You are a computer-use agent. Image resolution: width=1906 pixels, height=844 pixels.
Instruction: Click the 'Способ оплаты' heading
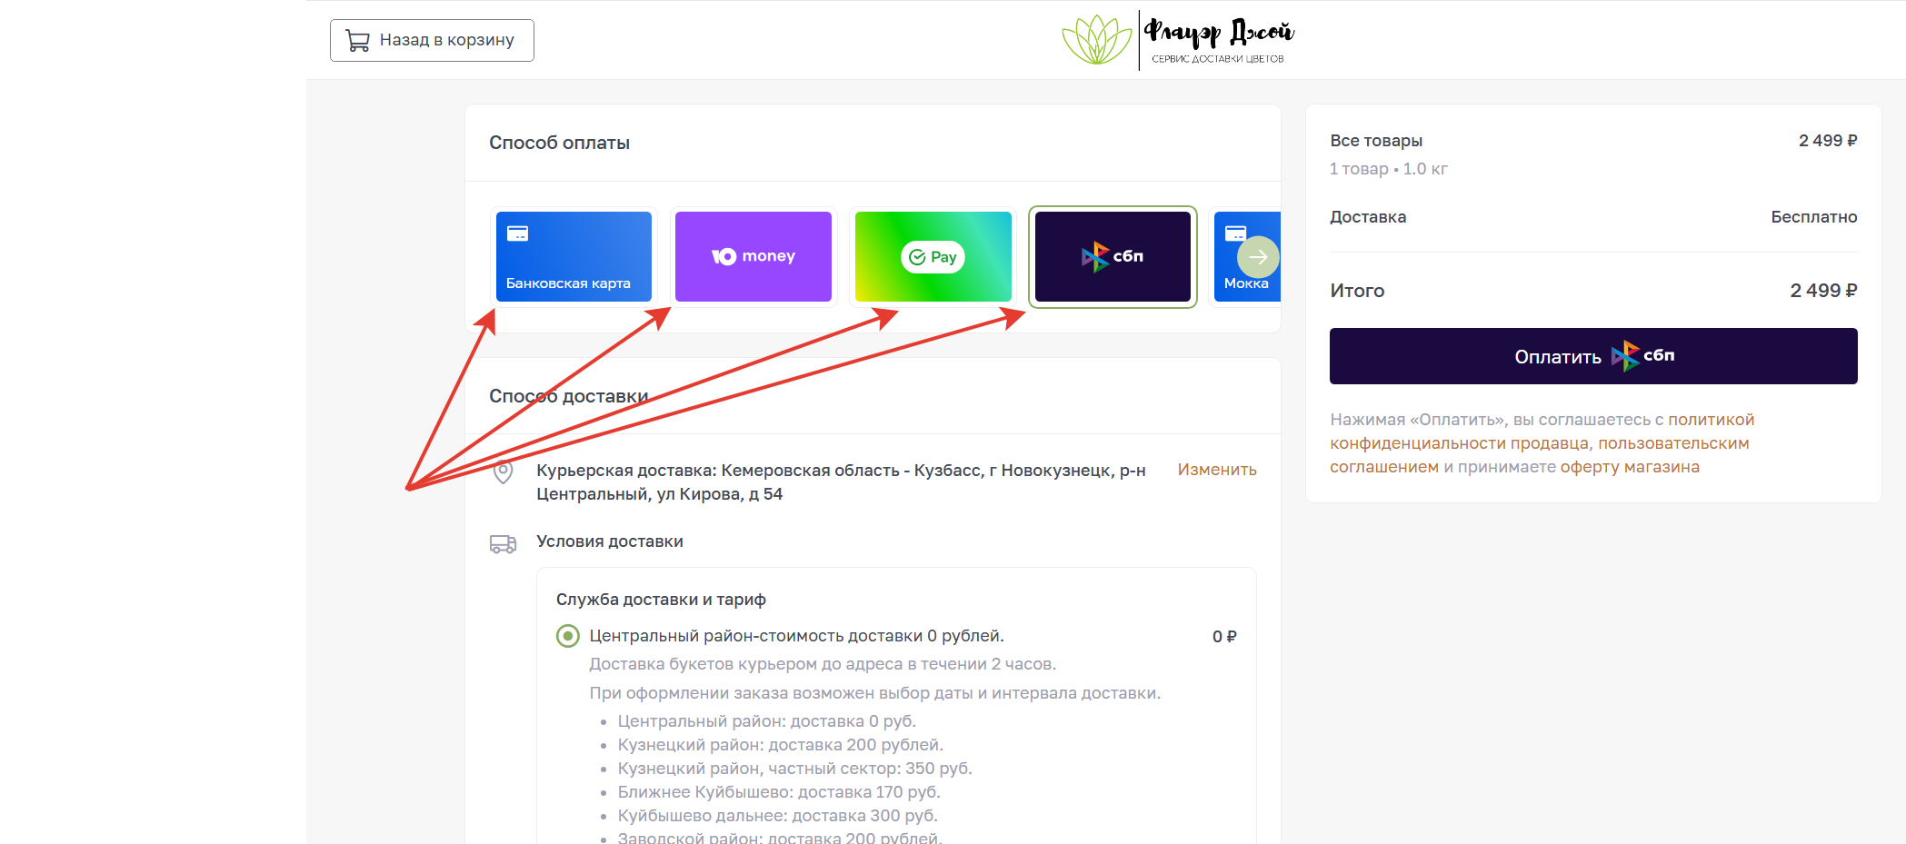click(x=560, y=143)
